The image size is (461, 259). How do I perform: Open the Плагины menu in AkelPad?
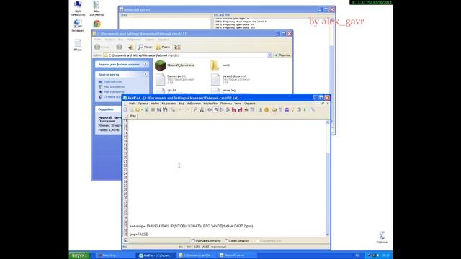pos(226,104)
